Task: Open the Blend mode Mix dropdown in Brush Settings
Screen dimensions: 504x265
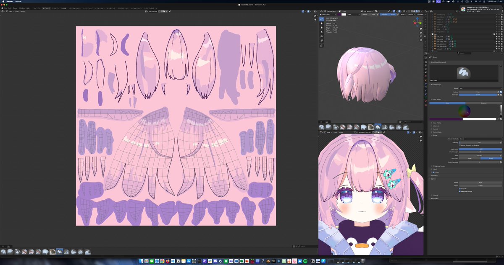Action: click(x=480, y=88)
